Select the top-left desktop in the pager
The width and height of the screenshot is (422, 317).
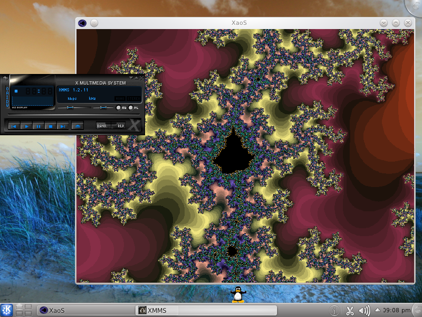19,307
